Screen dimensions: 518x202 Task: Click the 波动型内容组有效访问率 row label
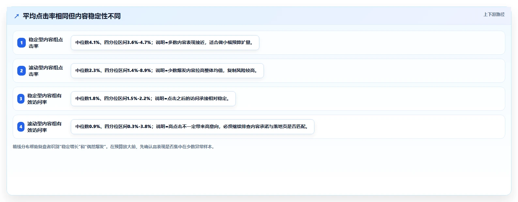(x=45, y=127)
